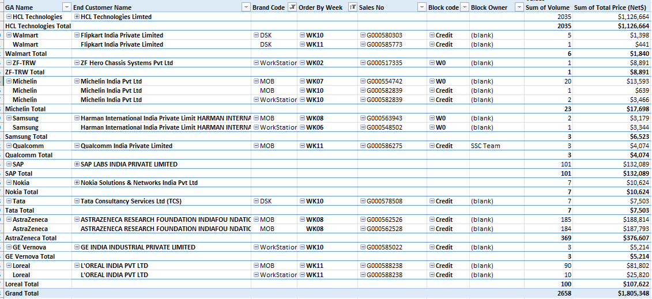The width and height of the screenshot is (652, 299).
Task: Collapse Tata Consultancy Services customer
Action: [77, 202]
